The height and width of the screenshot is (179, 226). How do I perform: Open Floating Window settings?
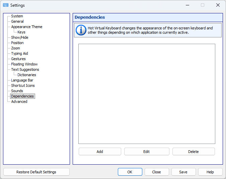tap(24, 64)
